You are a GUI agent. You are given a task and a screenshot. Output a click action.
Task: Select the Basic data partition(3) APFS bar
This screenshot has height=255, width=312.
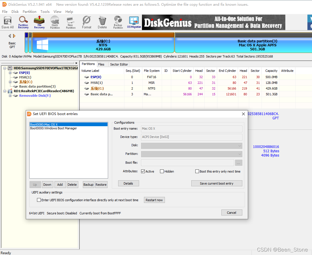[x=243, y=43]
